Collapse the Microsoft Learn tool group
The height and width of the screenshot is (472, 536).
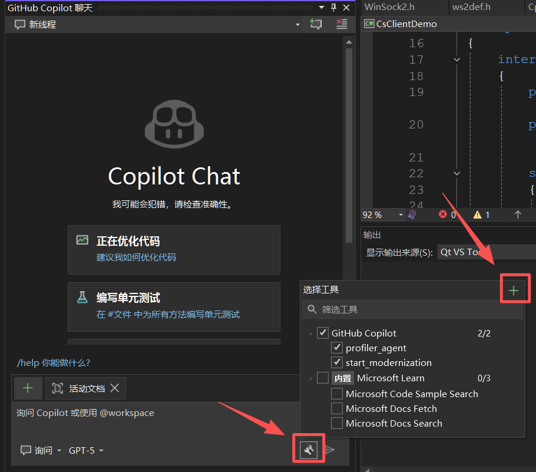point(310,379)
